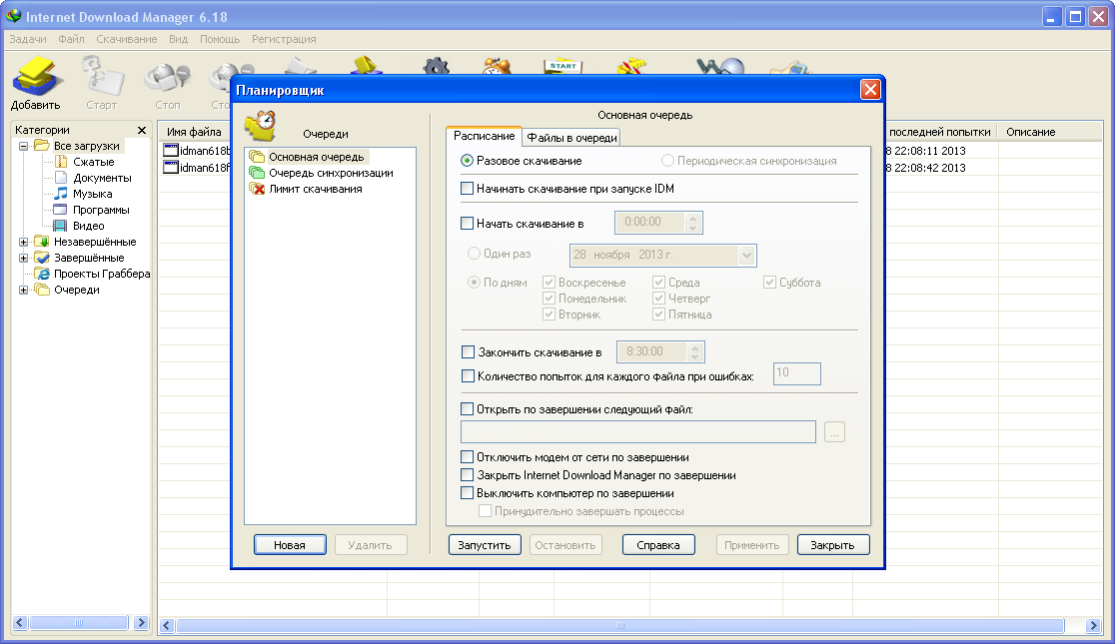Click the Справка button
The image size is (1115, 644).
click(x=657, y=545)
